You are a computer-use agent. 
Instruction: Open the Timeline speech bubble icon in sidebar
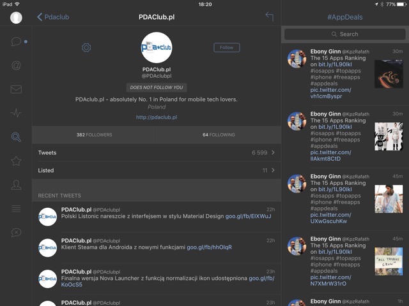tap(16, 41)
